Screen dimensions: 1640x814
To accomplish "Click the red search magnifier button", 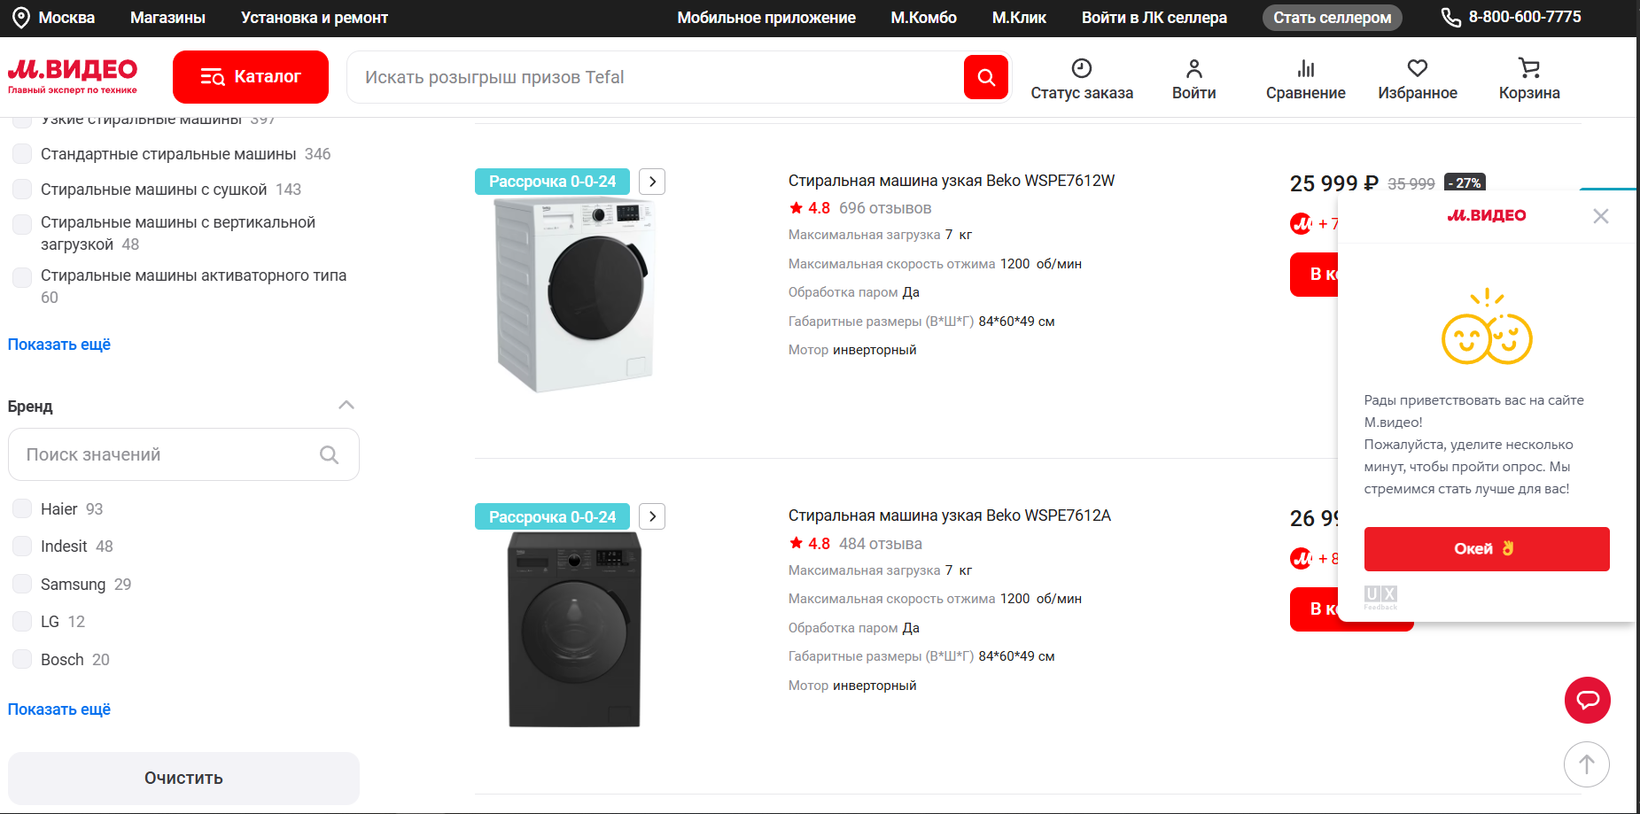I will pyautogui.click(x=985, y=77).
